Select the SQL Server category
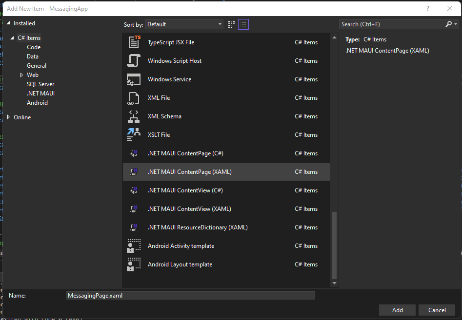The width and height of the screenshot is (462, 320). pos(40,84)
